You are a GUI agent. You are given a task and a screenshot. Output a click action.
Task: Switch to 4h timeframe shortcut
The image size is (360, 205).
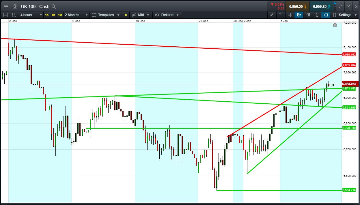tap(53, 15)
